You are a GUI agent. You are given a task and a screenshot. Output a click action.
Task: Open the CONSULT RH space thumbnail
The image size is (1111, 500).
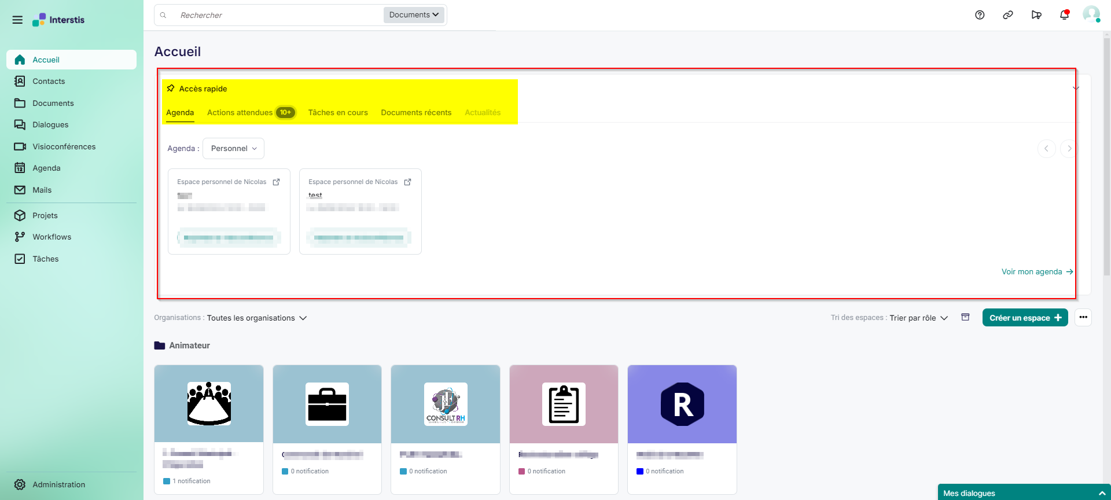click(x=446, y=404)
